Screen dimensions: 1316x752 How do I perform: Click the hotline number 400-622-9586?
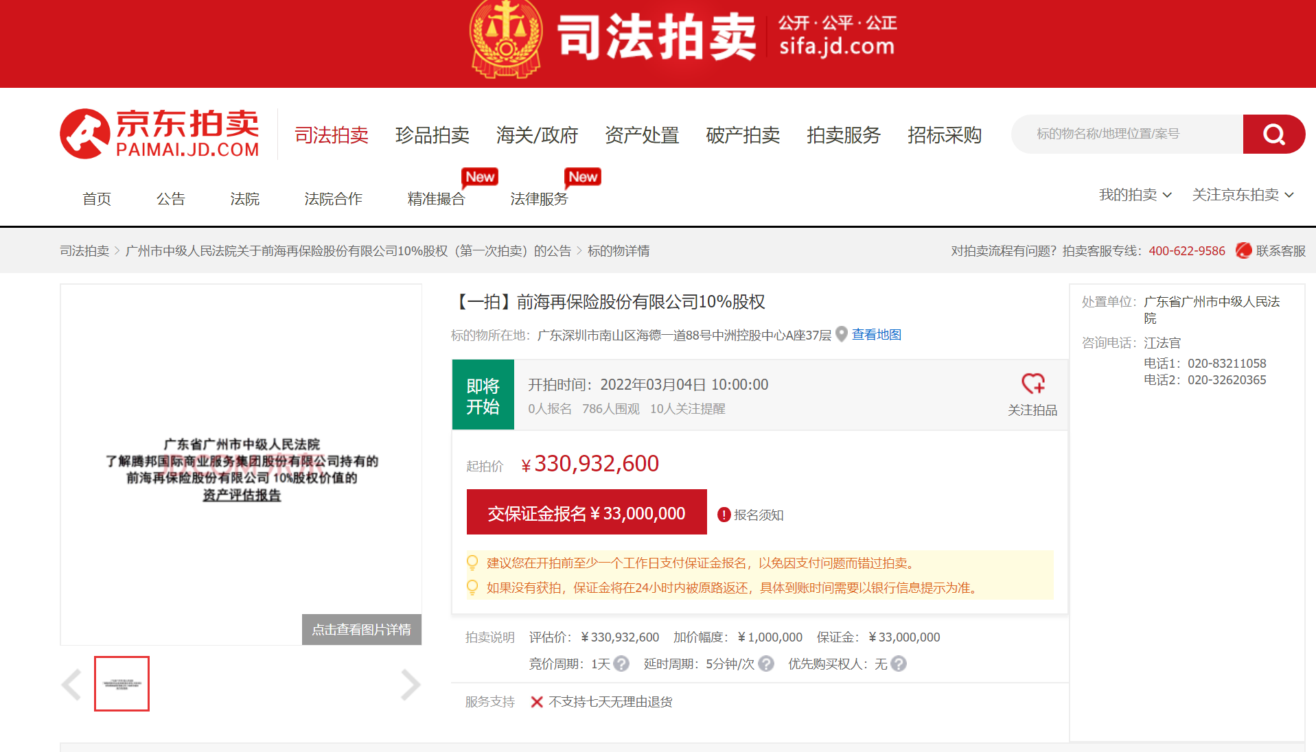tap(1187, 251)
